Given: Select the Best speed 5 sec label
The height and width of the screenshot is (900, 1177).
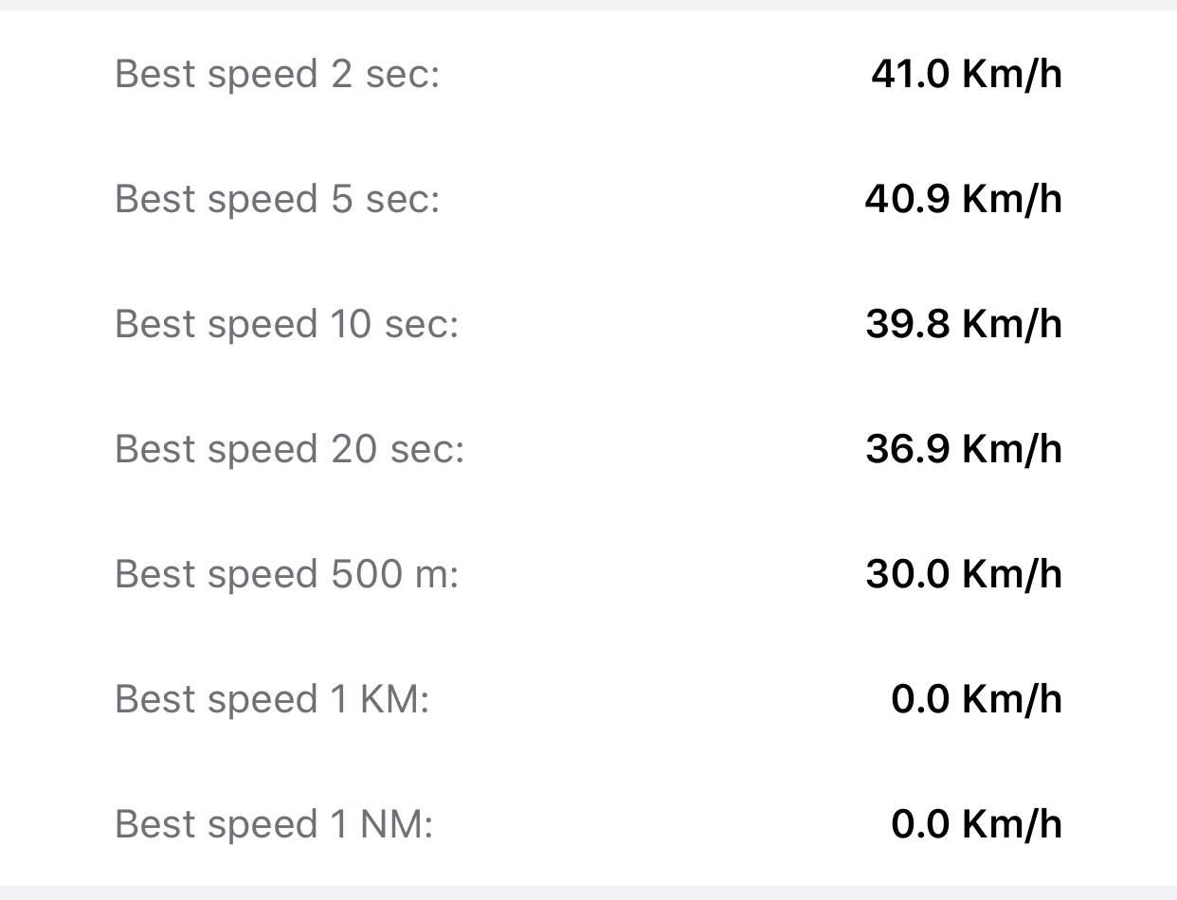Looking at the screenshot, I should tap(277, 199).
